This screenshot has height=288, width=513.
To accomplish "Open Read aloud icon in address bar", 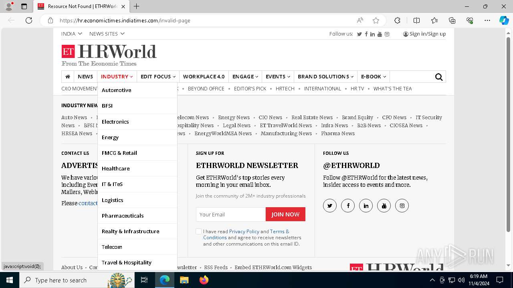I will point(360,20).
